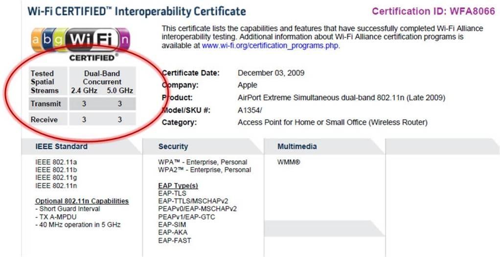Open the www.wi-fi.org certification programs link
The width and height of the screenshot is (500, 257).
[271, 45]
